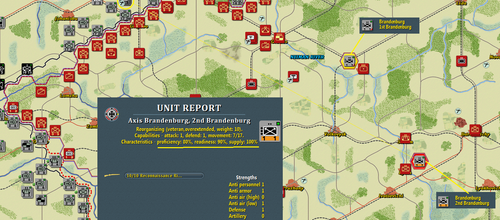Click the unit counter icon in Unit Report

pos(270,131)
